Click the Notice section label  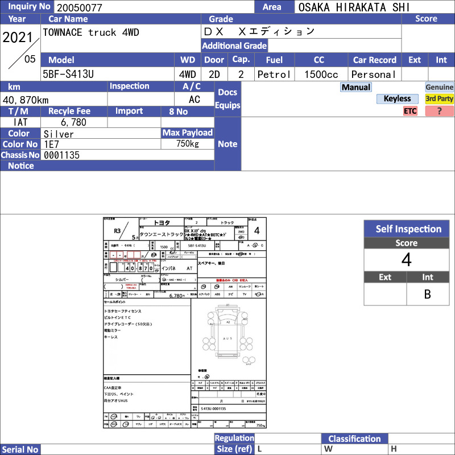point(21,166)
